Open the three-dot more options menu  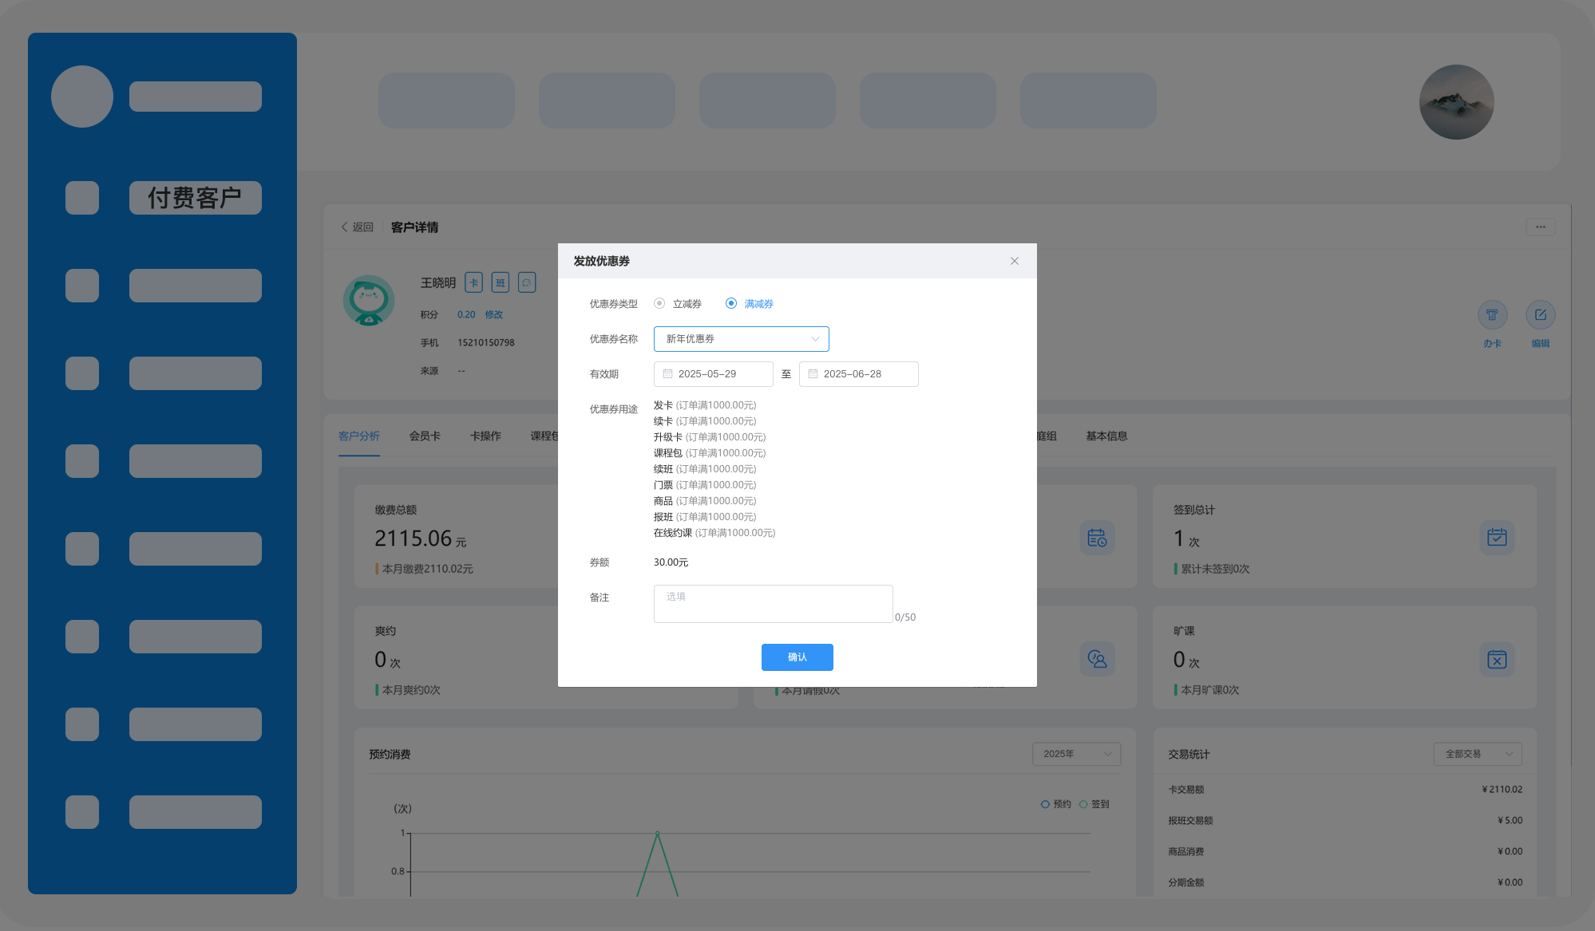pyautogui.click(x=1540, y=227)
